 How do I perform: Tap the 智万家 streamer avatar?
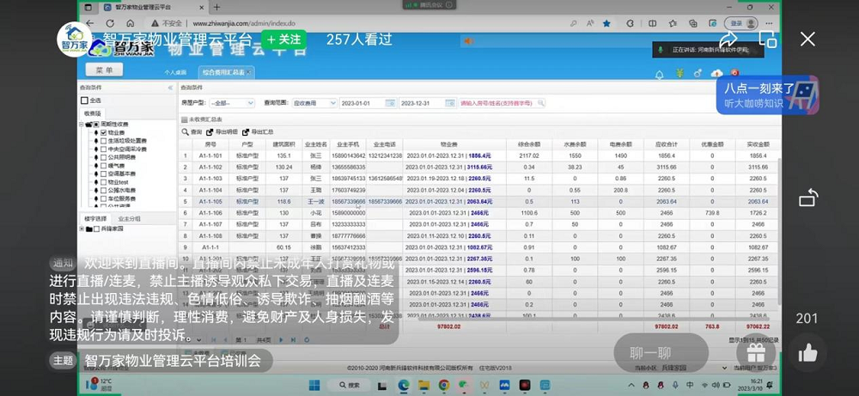[x=74, y=40]
